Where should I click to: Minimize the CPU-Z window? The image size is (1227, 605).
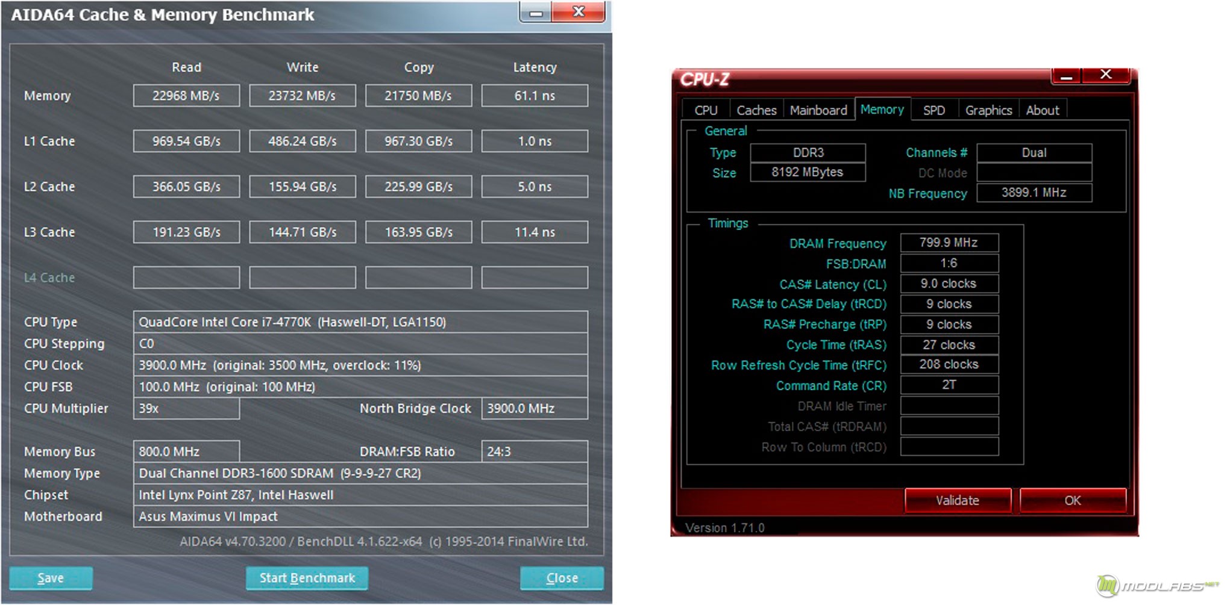(x=1067, y=76)
